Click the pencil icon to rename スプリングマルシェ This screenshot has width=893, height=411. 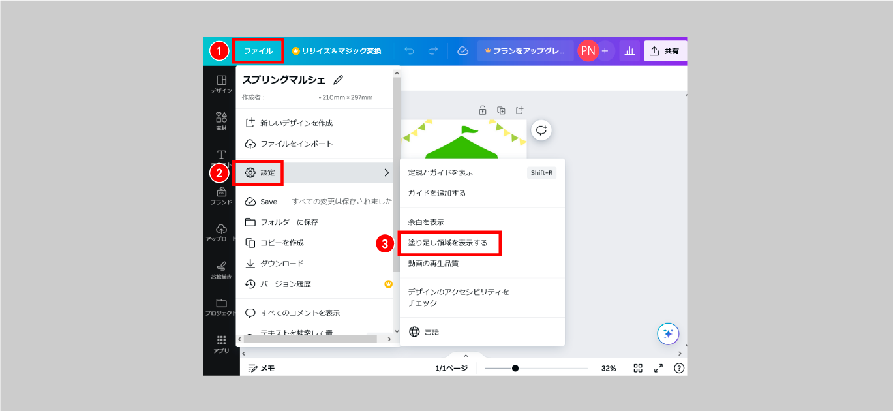338,80
